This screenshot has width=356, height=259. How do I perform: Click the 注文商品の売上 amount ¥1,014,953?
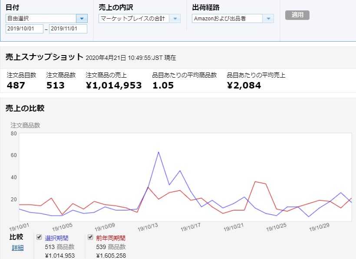coord(114,85)
